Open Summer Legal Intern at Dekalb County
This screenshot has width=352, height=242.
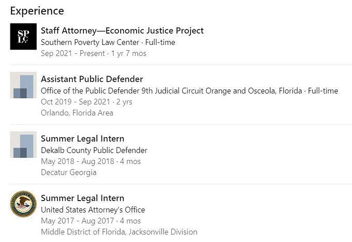pyautogui.click(x=82, y=139)
